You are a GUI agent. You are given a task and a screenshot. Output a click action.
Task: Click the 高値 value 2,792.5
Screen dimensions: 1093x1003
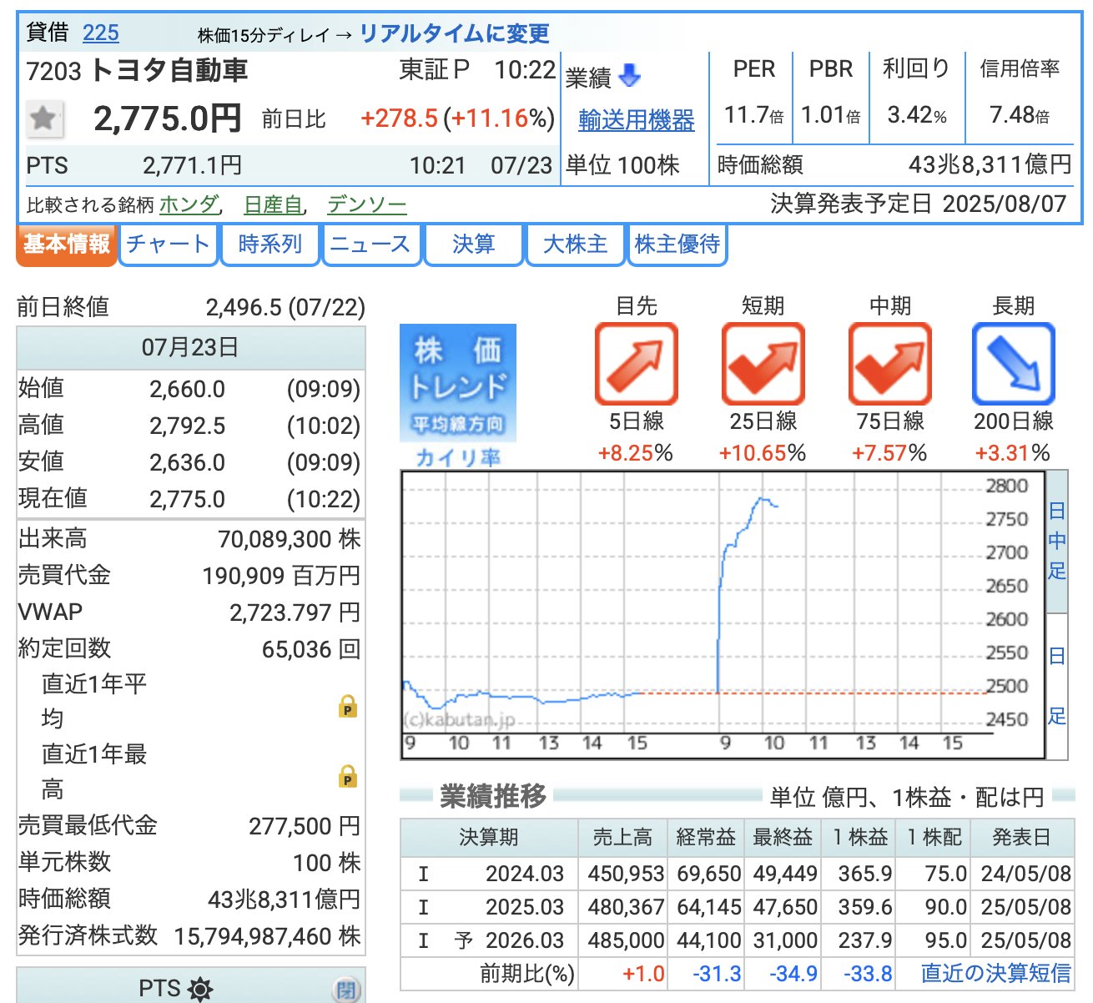[188, 426]
